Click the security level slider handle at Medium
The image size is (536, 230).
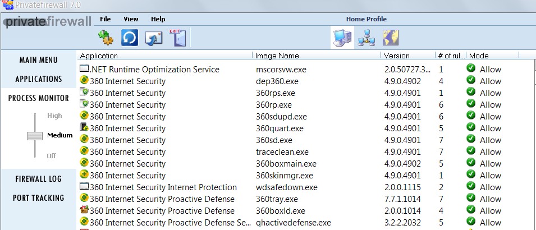(35, 136)
